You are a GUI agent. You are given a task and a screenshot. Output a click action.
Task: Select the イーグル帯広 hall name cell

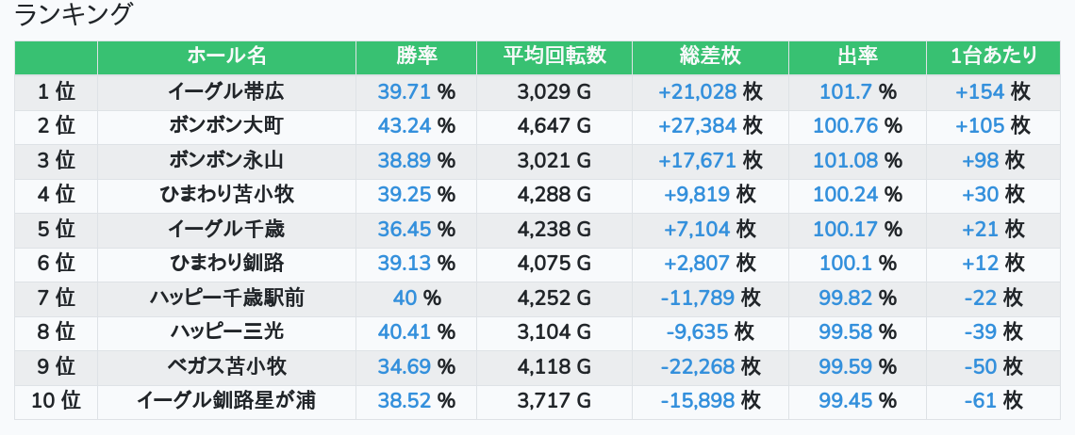pyautogui.click(x=226, y=91)
